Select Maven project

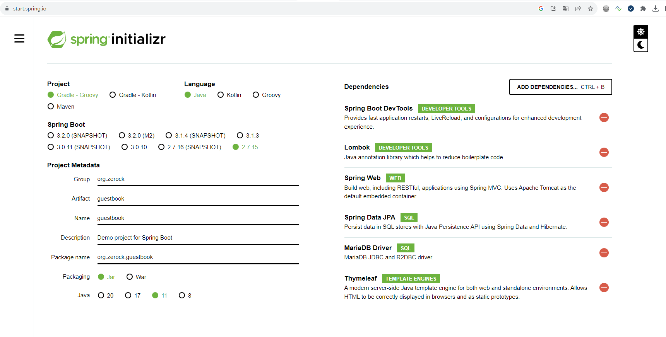(61, 107)
